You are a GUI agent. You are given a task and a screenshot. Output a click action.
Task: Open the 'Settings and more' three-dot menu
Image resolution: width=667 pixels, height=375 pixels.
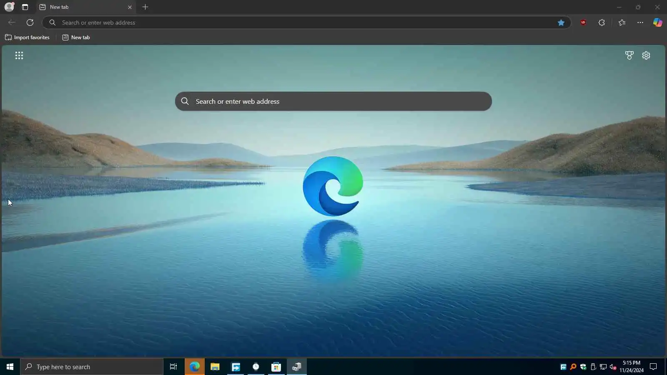coord(640,22)
